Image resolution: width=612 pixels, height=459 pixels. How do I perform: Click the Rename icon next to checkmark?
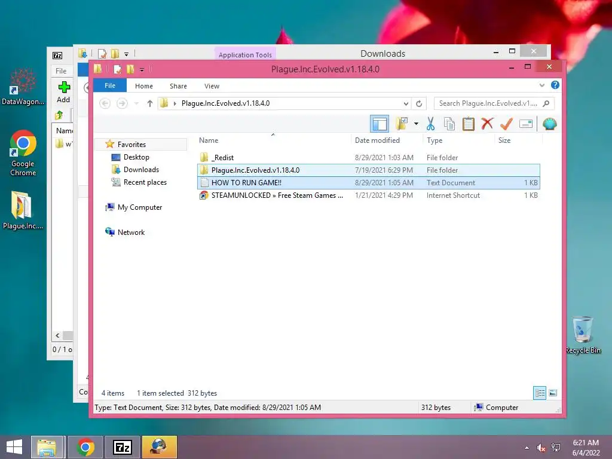(x=526, y=124)
